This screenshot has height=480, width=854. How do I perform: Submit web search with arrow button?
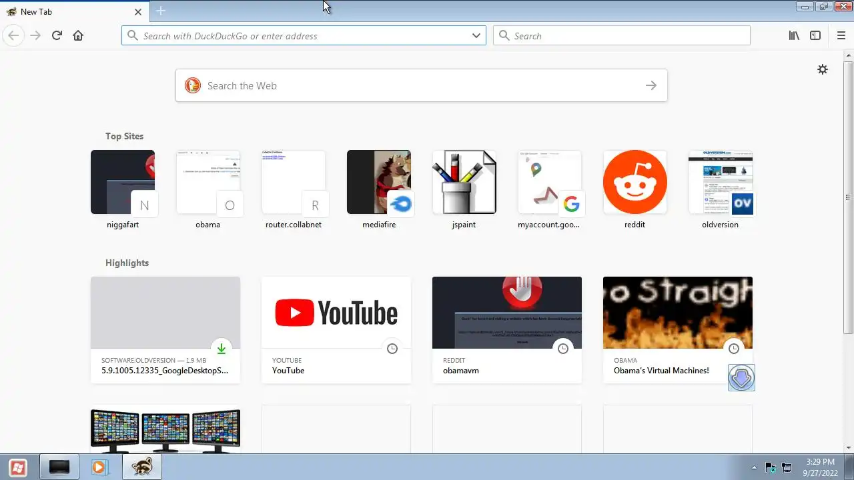(x=651, y=85)
